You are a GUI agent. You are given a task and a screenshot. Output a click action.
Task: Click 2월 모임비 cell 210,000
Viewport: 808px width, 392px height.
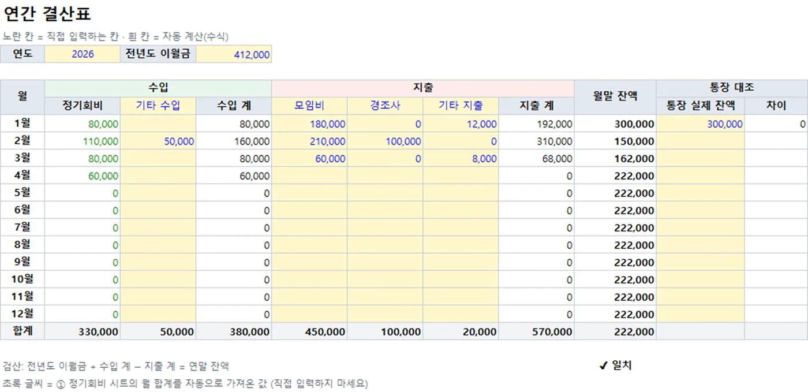pyautogui.click(x=309, y=141)
